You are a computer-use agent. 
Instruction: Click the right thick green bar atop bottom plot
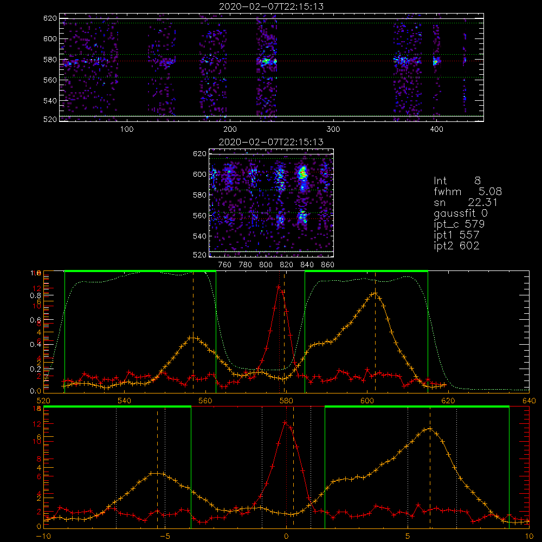(x=417, y=407)
